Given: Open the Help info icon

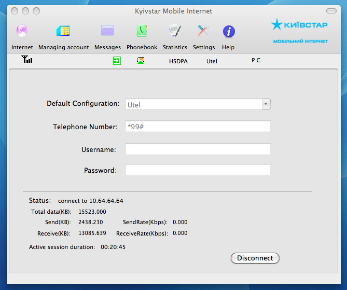Looking at the screenshot, I should click(229, 32).
